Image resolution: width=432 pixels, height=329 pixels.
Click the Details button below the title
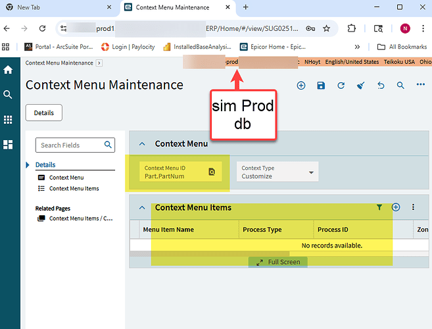click(x=44, y=113)
